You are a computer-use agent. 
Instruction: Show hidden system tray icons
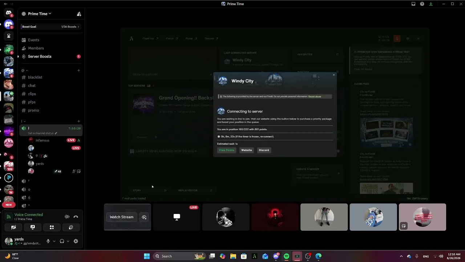point(401,256)
